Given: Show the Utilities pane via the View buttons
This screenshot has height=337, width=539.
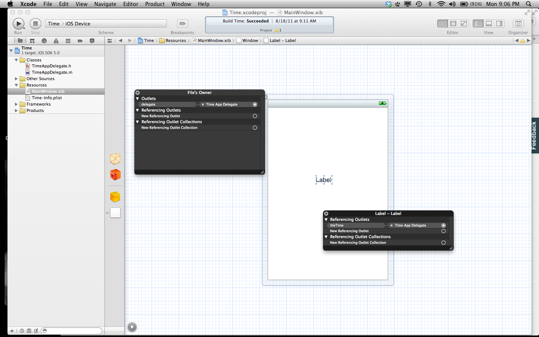Looking at the screenshot, I should tap(499, 24).
